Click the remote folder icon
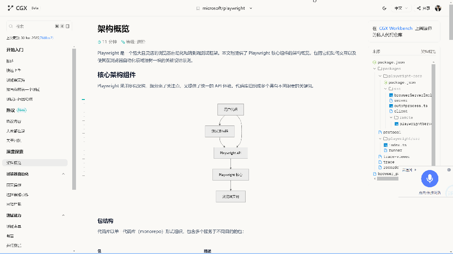This screenshot has height=254, width=453. pyautogui.click(x=396, y=118)
